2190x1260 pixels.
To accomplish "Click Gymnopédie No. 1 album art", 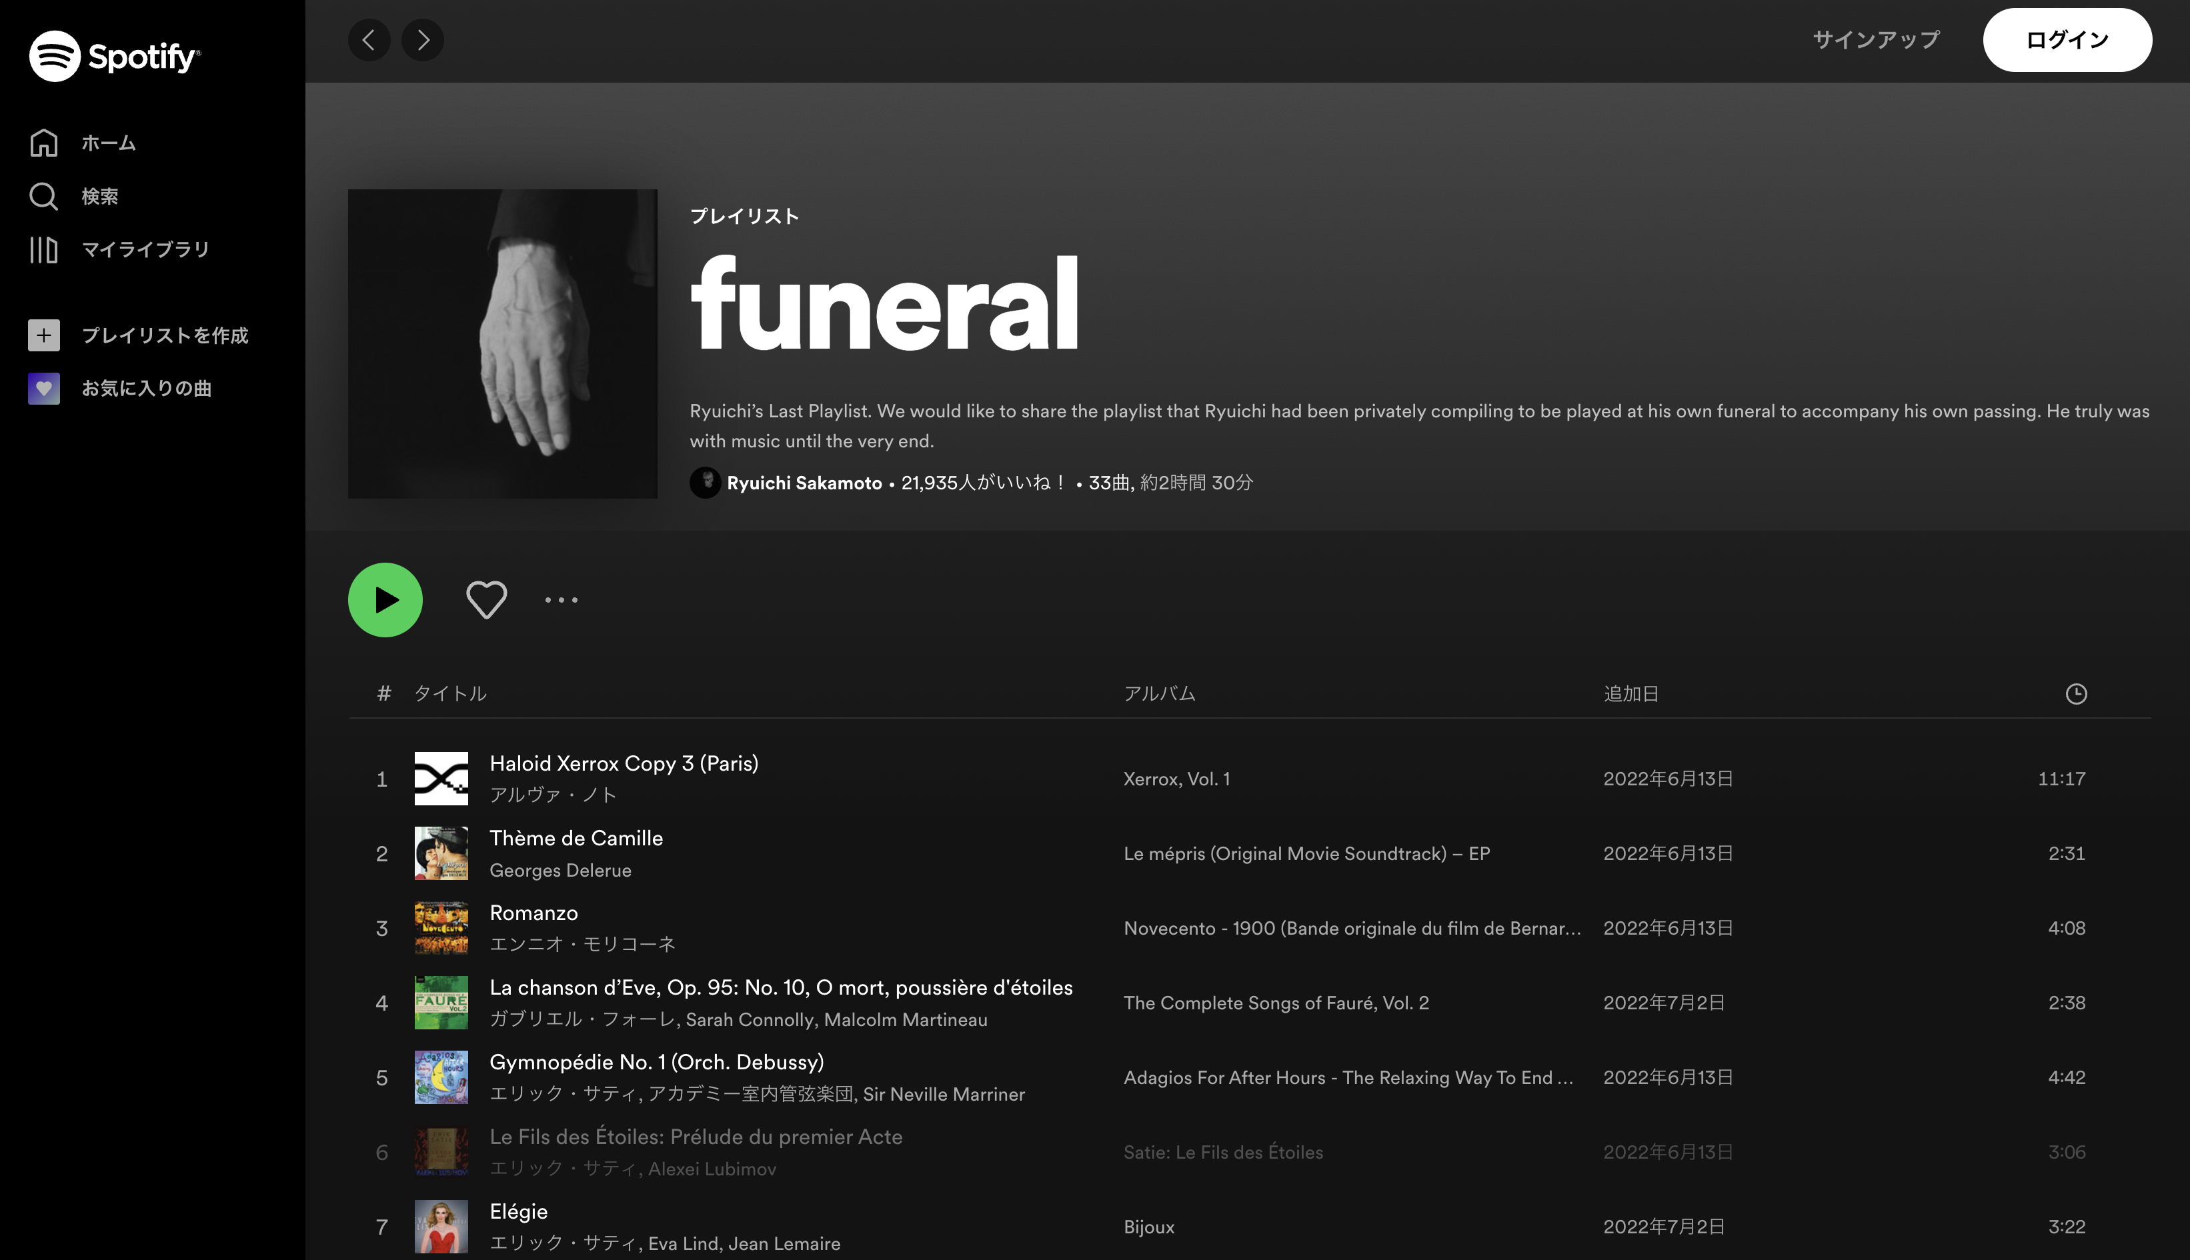I will tap(441, 1077).
